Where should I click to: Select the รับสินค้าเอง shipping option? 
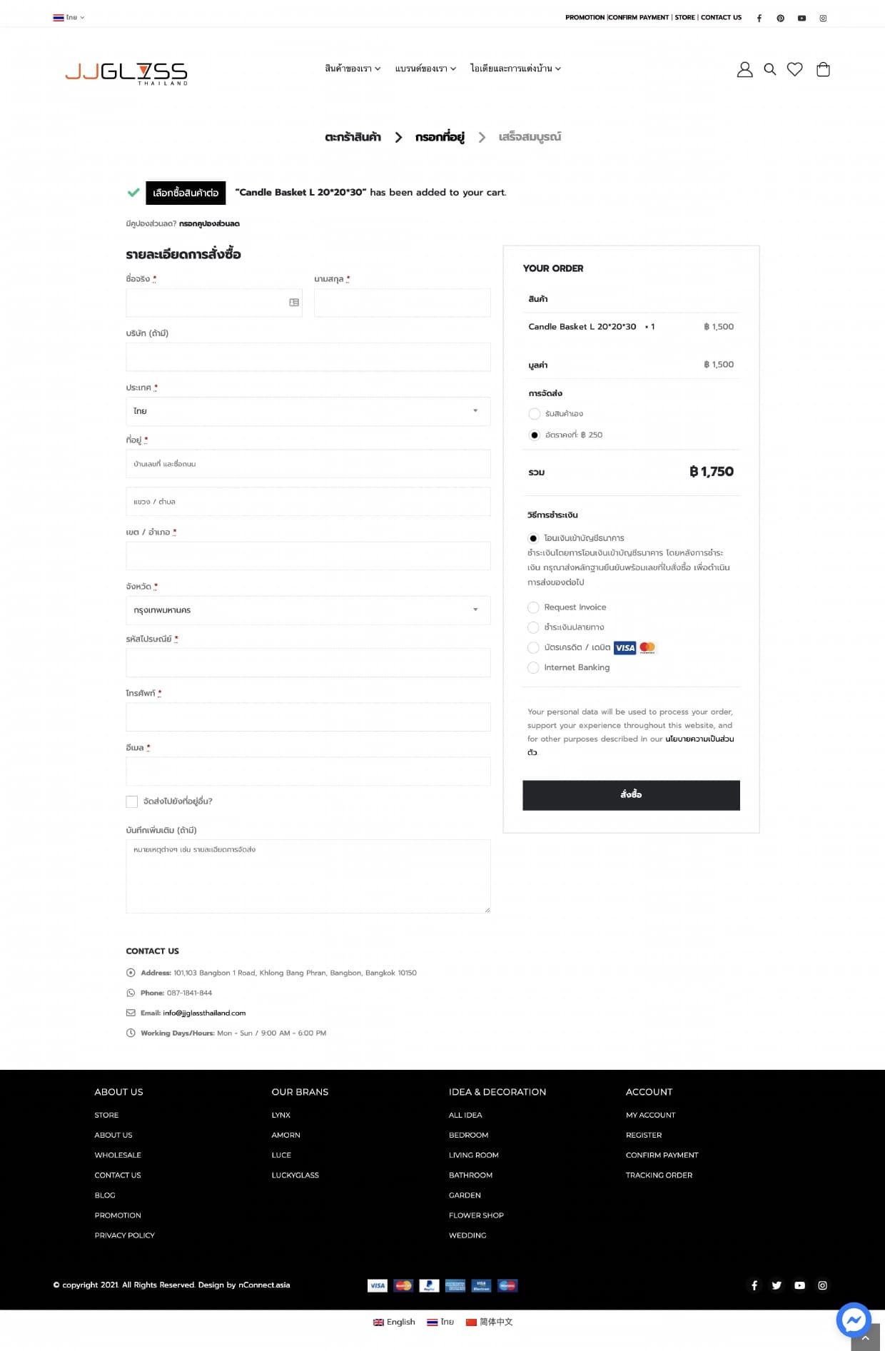(535, 414)
